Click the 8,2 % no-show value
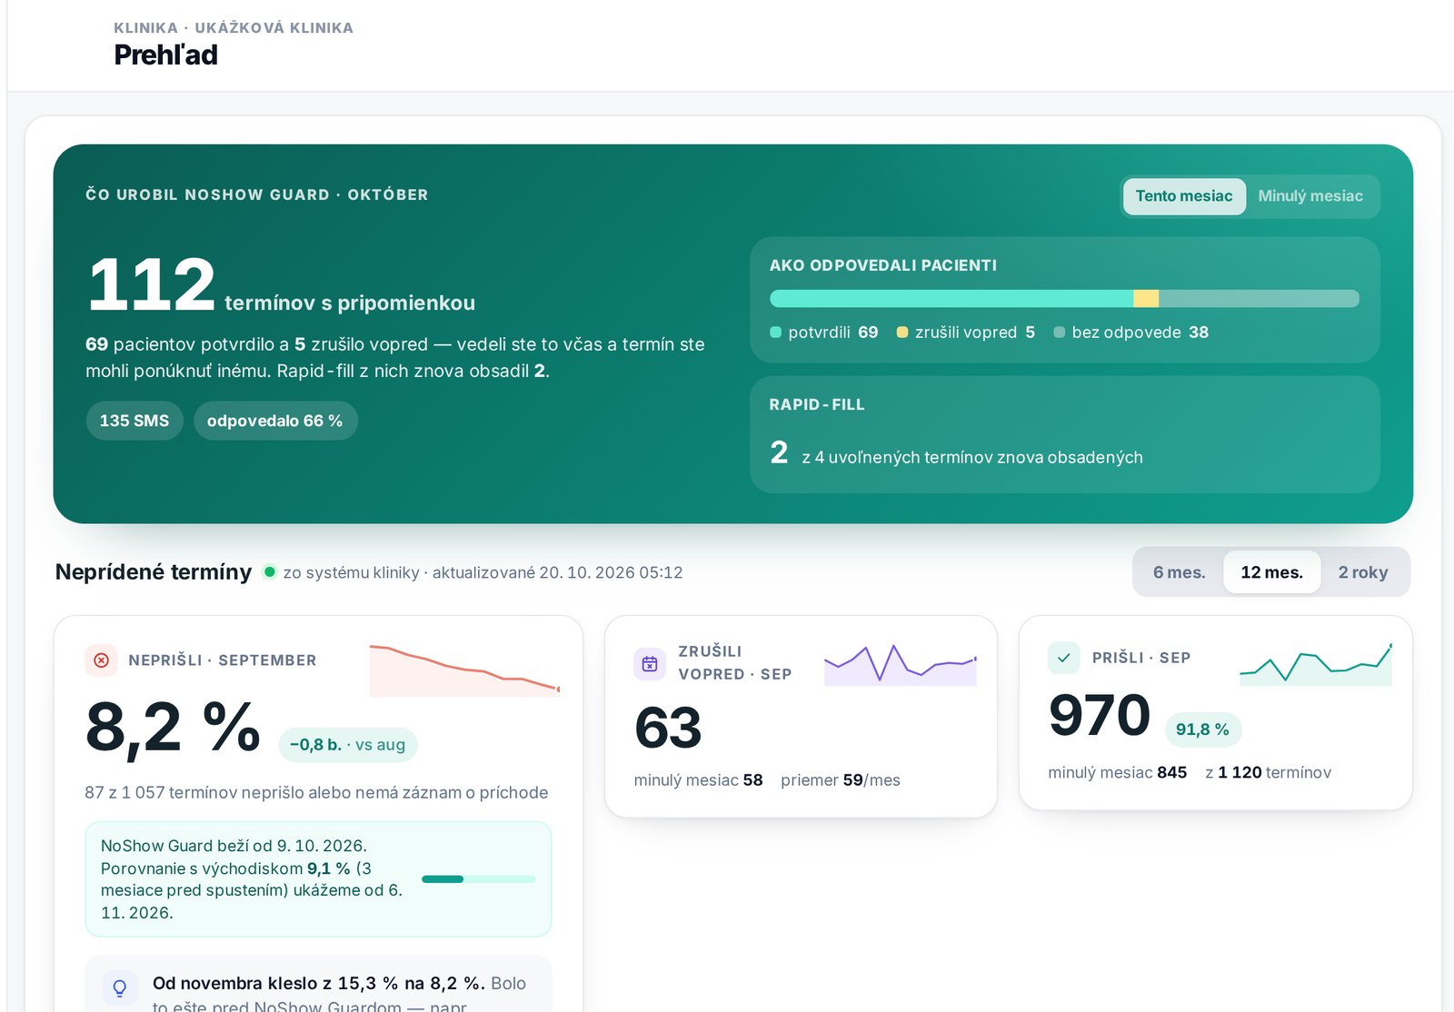This screenshot has width=1454, height=1012. click(x=173, y=728)
